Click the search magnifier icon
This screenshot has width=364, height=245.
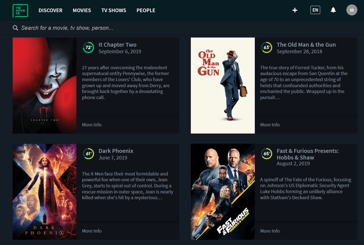click(15, 28)
